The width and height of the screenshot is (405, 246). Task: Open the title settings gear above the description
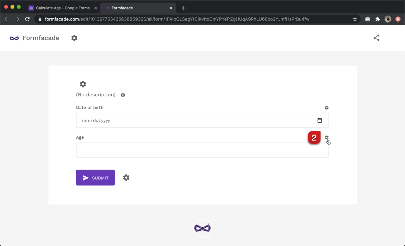pos(83,84)
